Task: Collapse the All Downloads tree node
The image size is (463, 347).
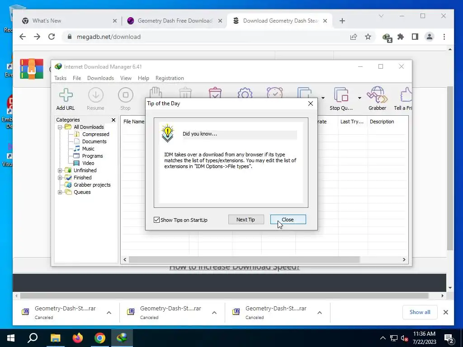Action: pyautogui.click(x=60, y=127)
